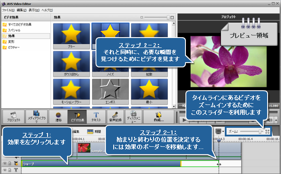Toggle lock on the text track

10,170
